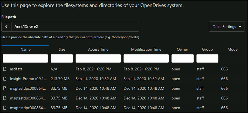Click mode 666 in the asdf.txt row
248x113 pixels.
[x=224, y=69]
